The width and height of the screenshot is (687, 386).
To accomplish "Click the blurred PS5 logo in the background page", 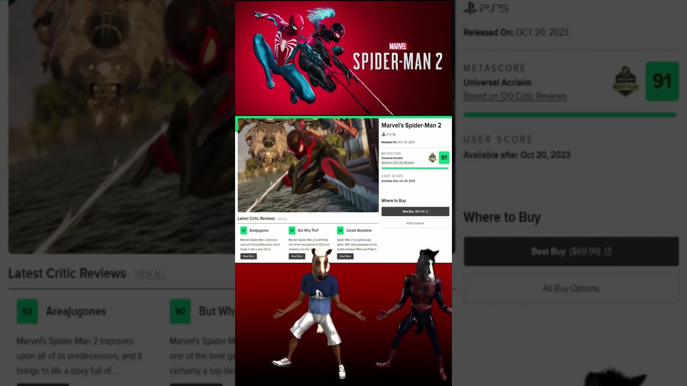I will point(486,8).
